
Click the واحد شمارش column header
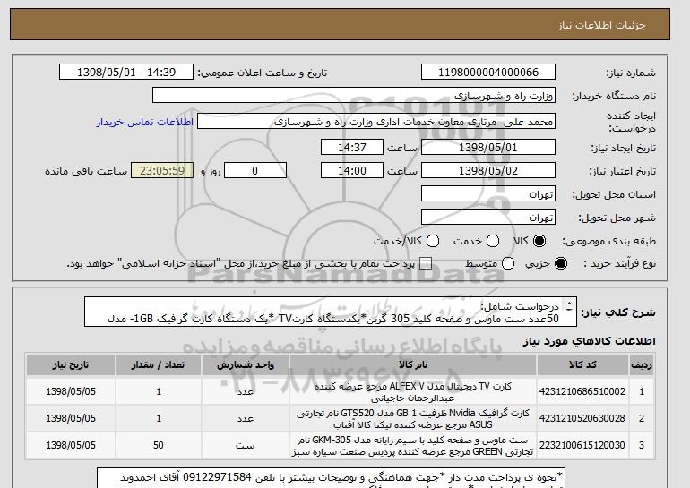(x=246, y=365)
